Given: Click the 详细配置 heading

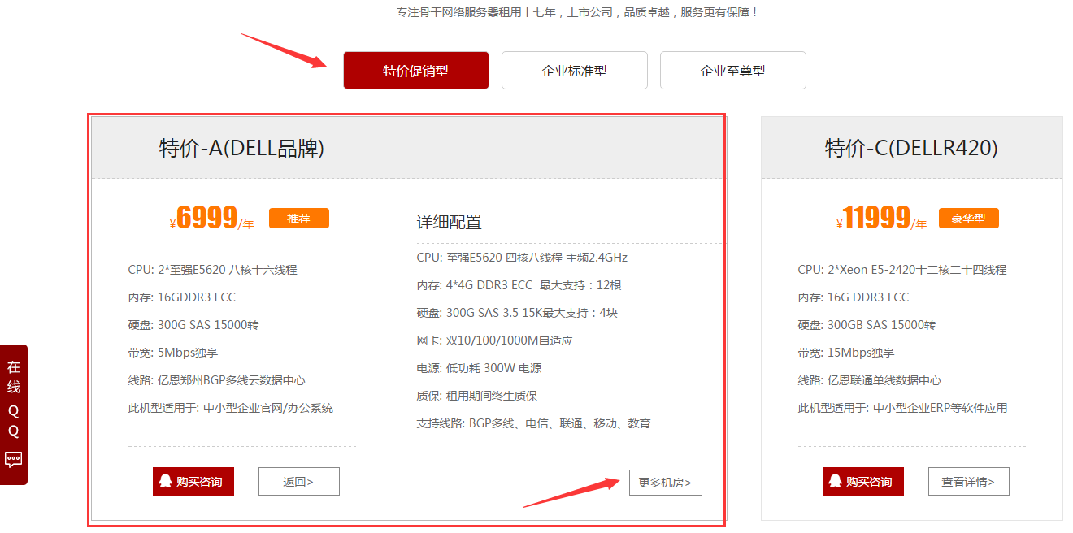Looking at the screenshot, I should pos(449,222).
